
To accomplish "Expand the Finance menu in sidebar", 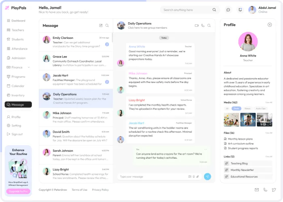I will tap(29, 67).
